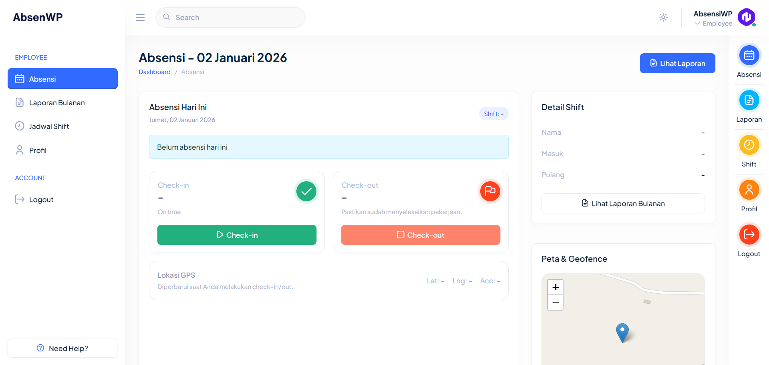Screen dimensions: 769x365
Task: Click the red check-out flag icon
Action: click(489, 191)
